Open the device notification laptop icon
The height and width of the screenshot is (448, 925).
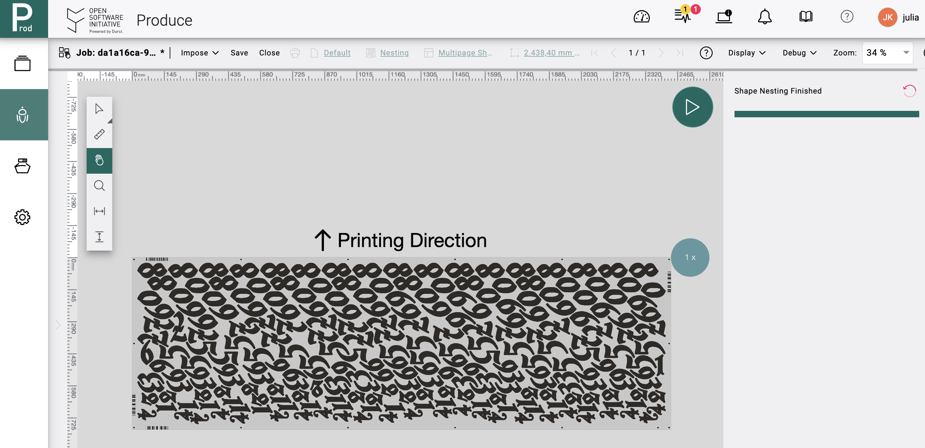pyautogui.click(x=724, y=16)
